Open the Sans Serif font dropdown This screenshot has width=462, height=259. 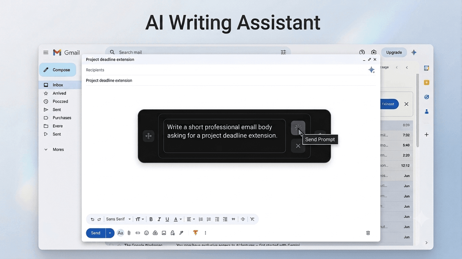pyautogui.click(x=118, y=219)
